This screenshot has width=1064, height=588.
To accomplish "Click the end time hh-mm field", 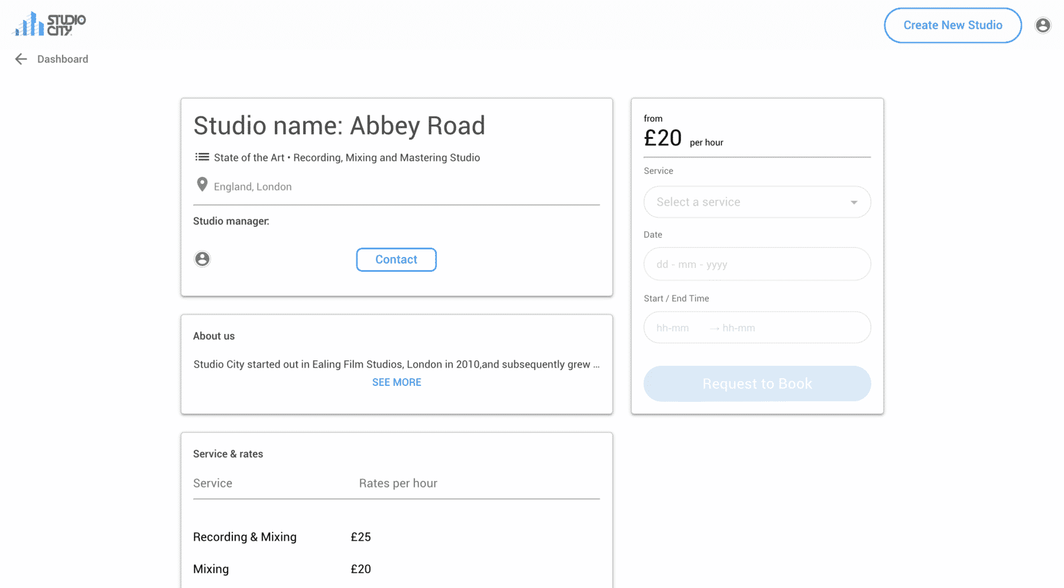I will [x=739, y=328].
